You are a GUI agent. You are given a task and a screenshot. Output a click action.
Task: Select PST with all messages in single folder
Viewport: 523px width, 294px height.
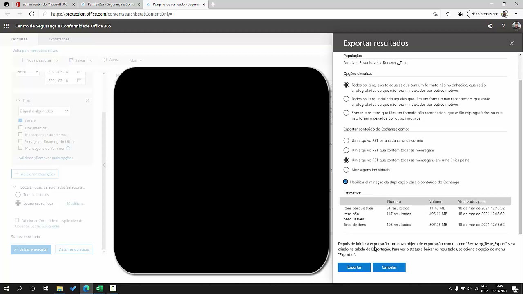[x=346, y=160]
